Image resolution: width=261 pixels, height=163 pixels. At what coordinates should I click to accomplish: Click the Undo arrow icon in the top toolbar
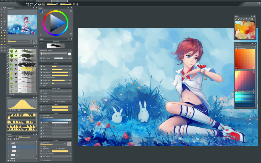tap(28, 4)
